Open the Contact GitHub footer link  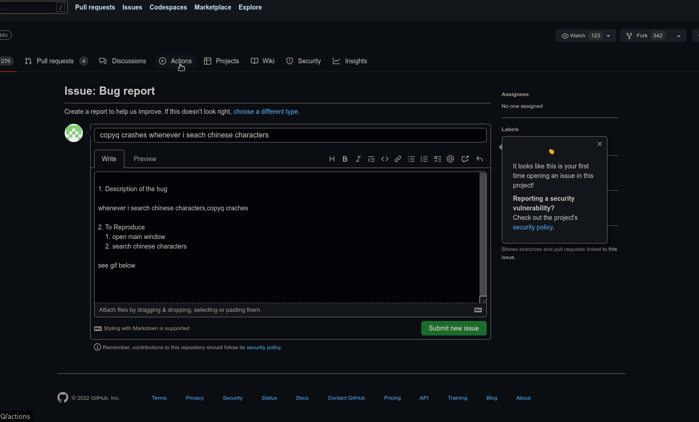point(346,398)
